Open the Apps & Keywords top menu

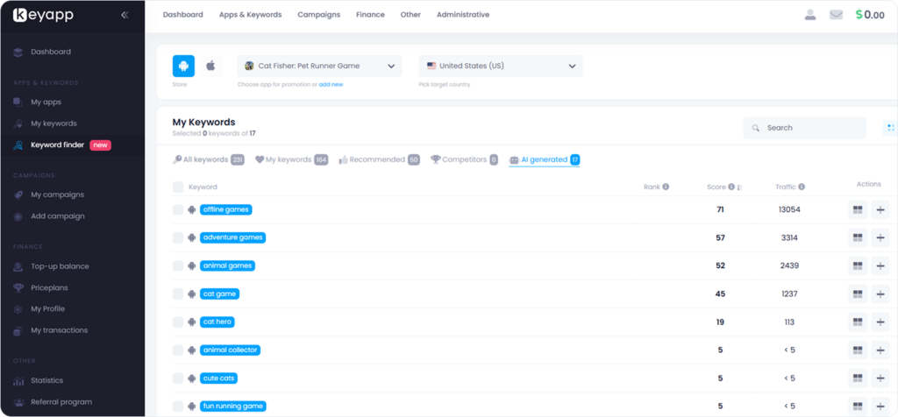pos(250,15)
